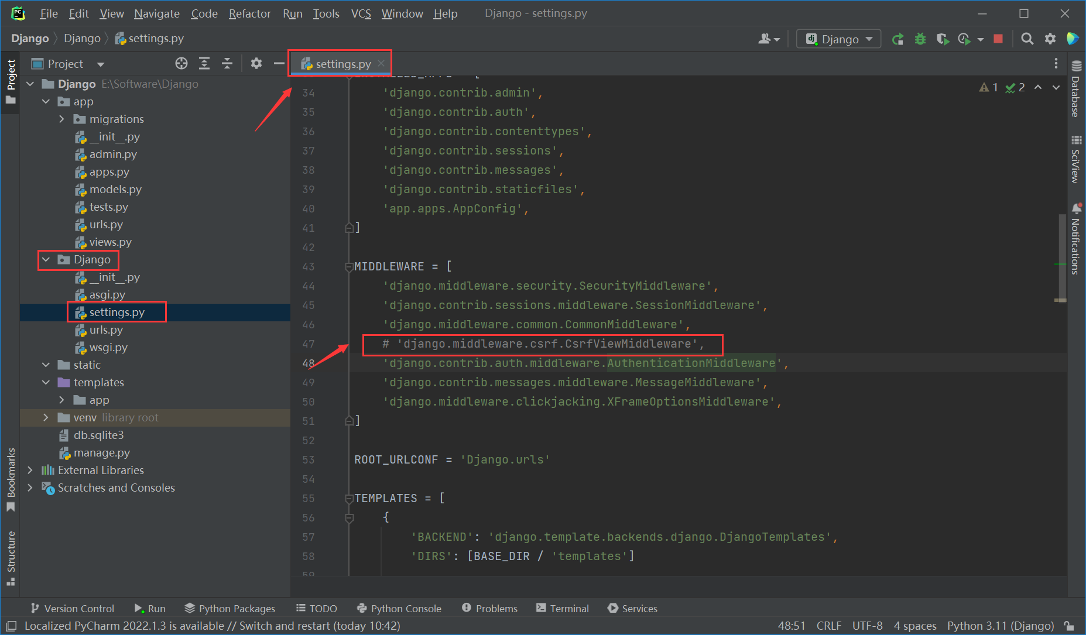
Task: Open the Services tool window
Action: coord(633,609)
